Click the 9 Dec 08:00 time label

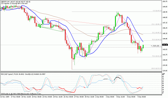pyautogui.click(x=142, y=97)
